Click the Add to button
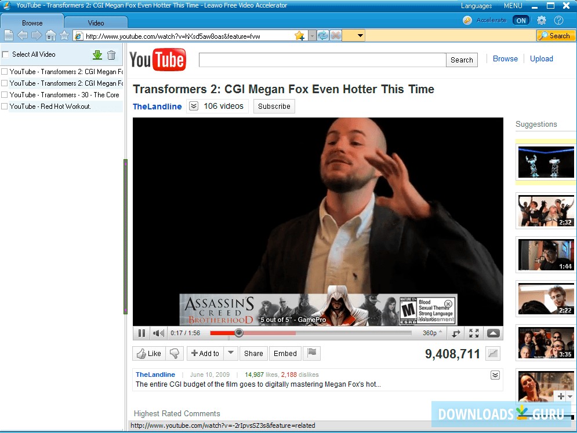577x433 pixels. click(x=205, y=353)
